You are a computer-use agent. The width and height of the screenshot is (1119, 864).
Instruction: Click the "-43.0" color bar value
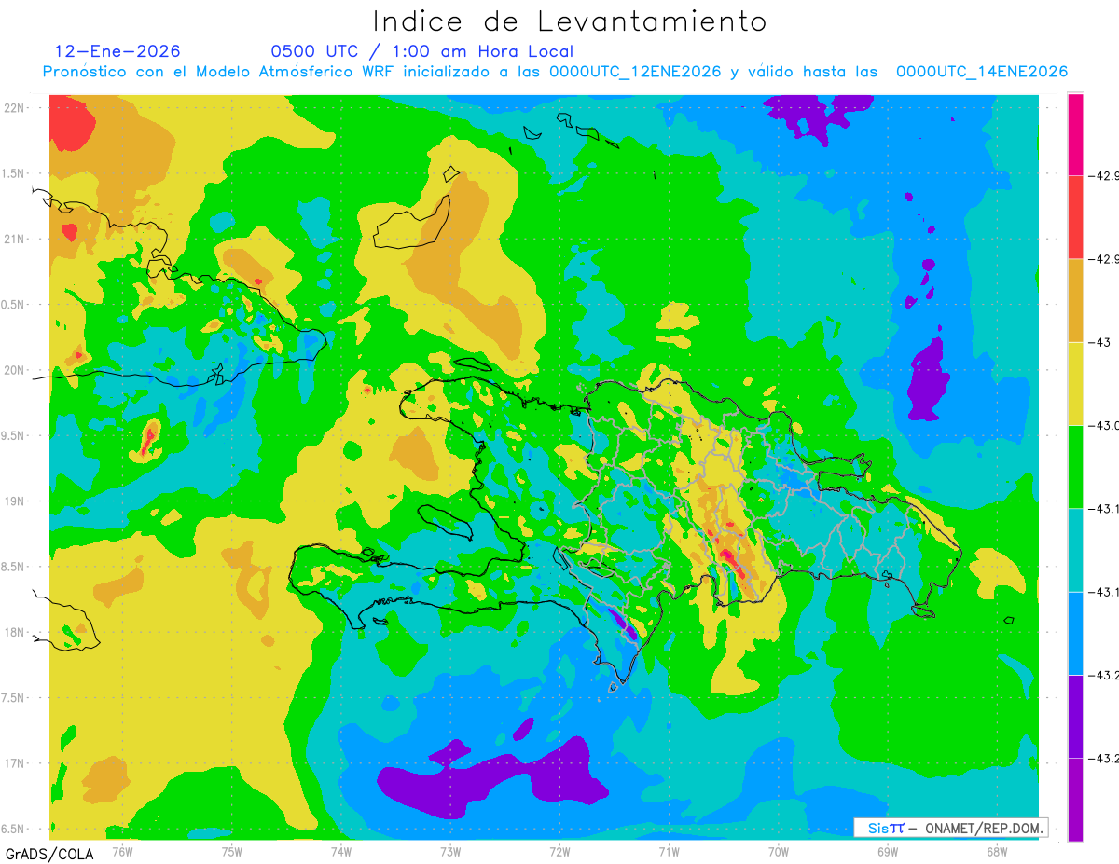(x=1106, y=425)
